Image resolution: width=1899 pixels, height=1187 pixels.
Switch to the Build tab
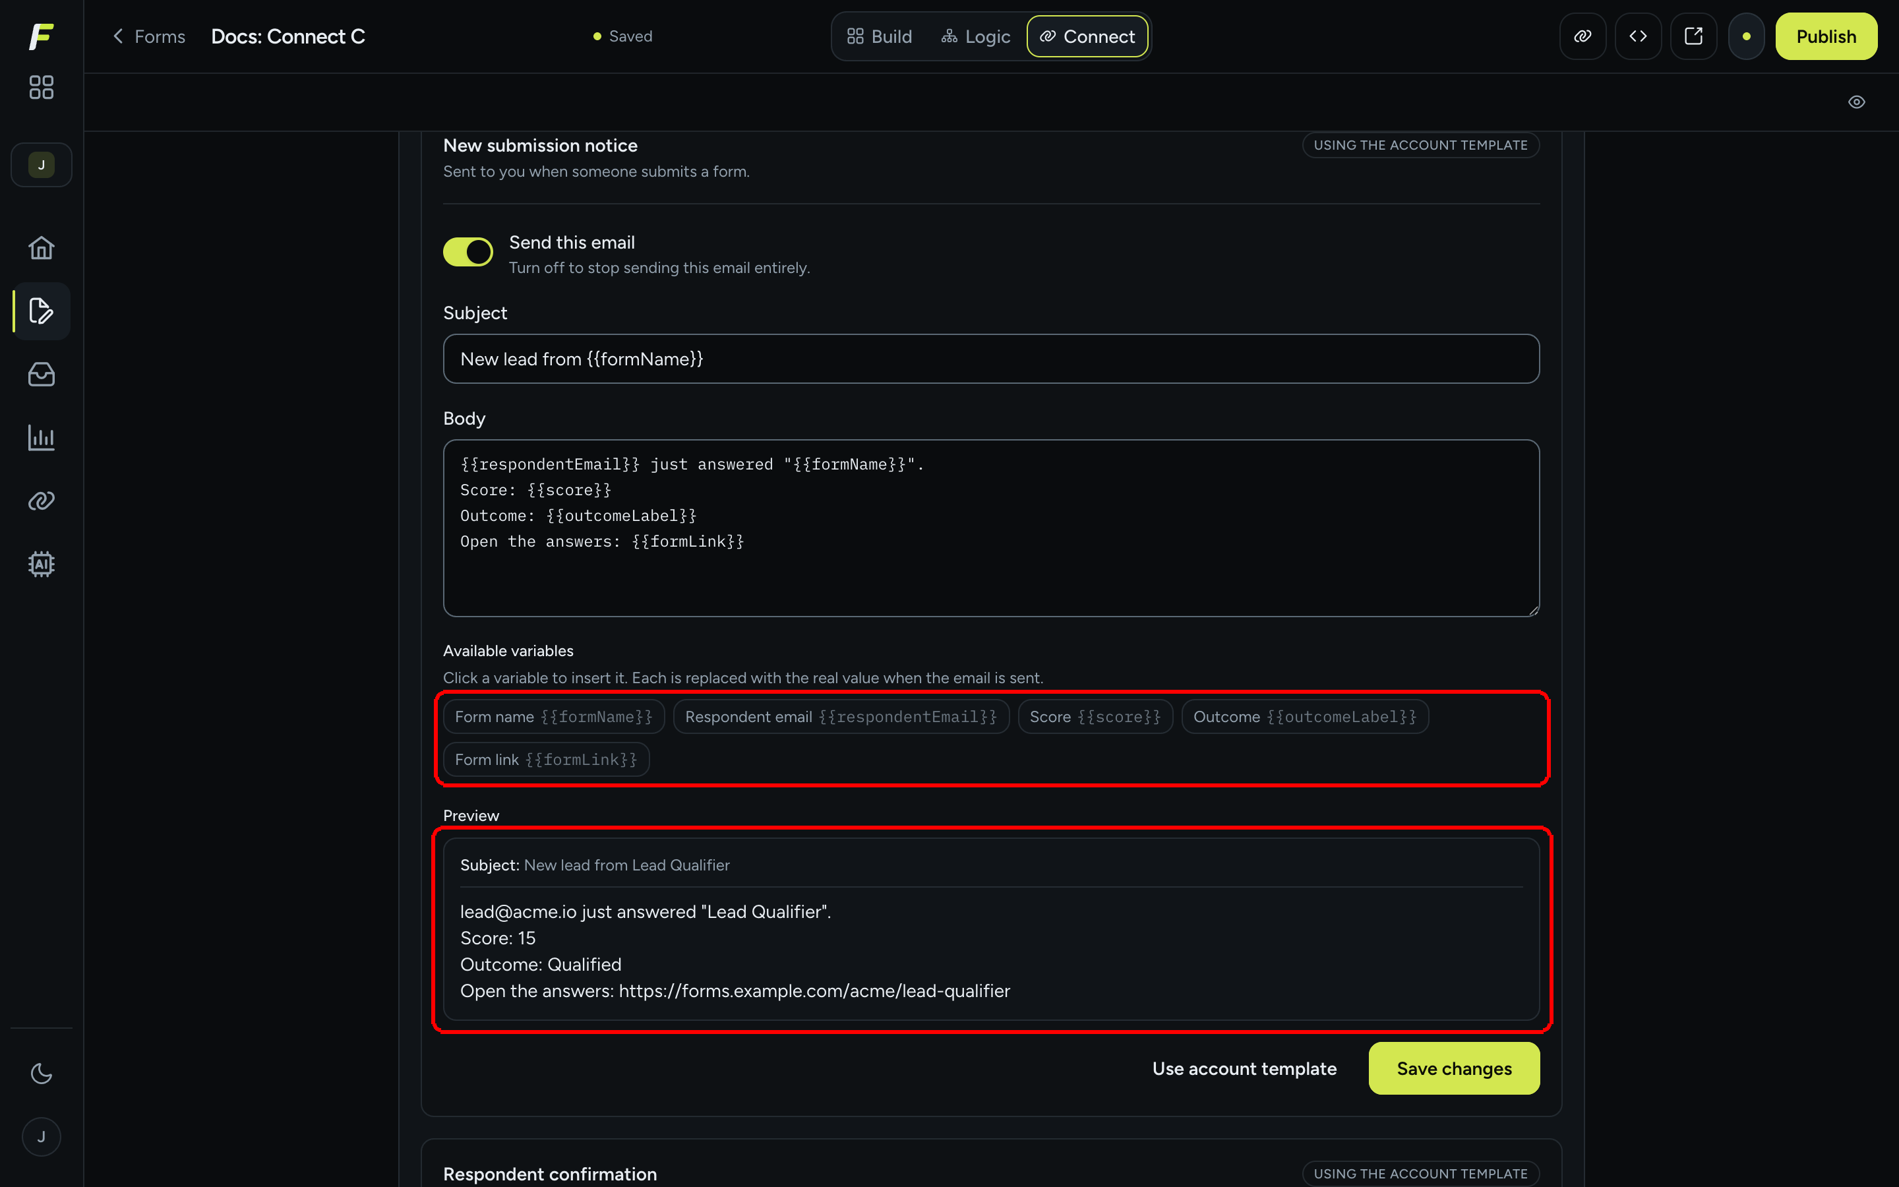[x=879, y=36]
